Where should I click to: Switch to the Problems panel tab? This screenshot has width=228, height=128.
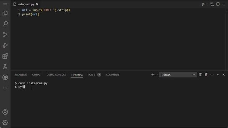(21, 75)
